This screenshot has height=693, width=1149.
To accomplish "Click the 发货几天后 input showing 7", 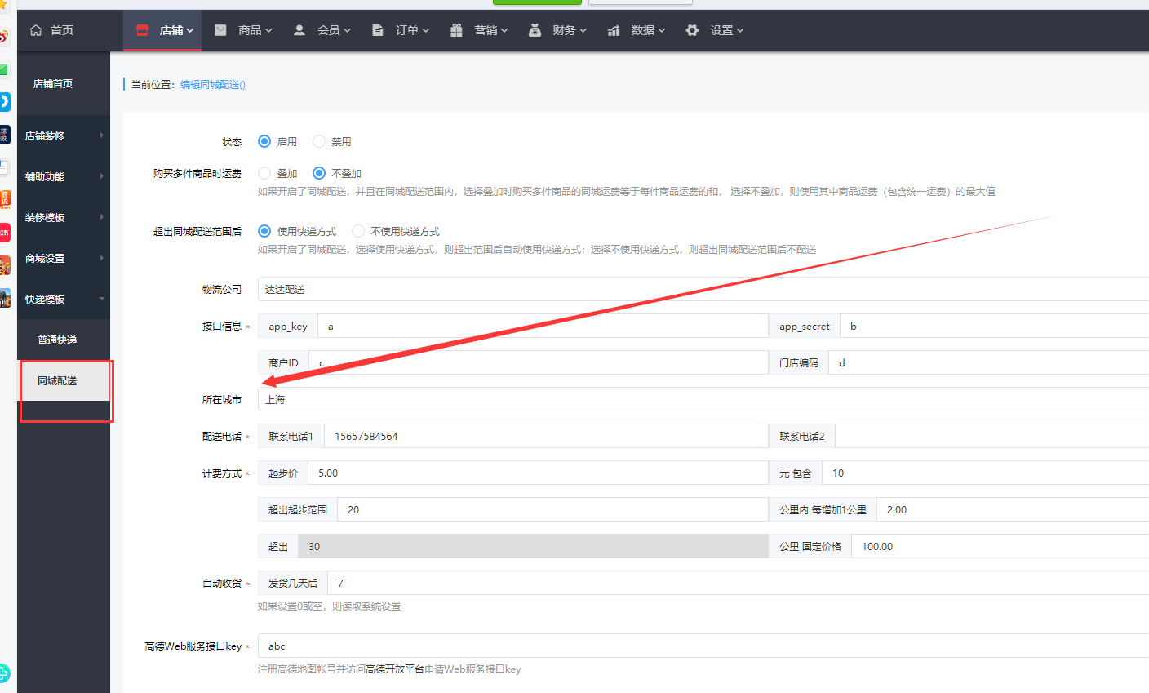I will (x=739, y=583).
